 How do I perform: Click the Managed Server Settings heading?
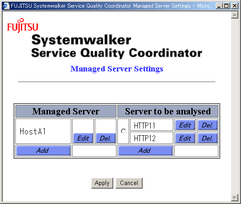click(116, 69)
